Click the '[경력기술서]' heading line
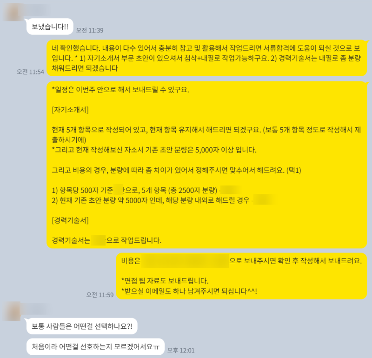The width and height of the screenshot is (372, 358). coord(70,220)
